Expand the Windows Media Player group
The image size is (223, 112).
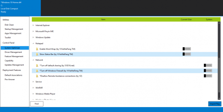33,94
